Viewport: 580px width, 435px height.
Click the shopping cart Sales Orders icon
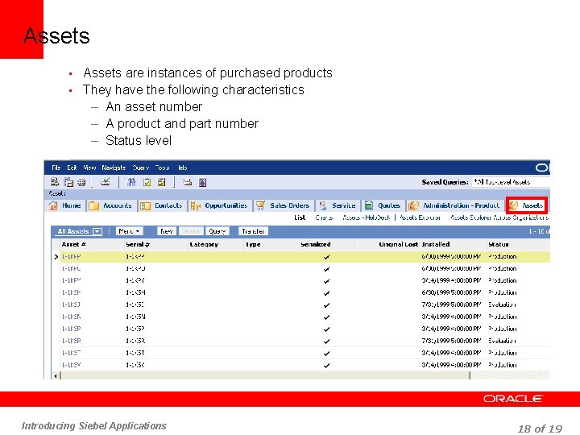[x=260, y=205]
